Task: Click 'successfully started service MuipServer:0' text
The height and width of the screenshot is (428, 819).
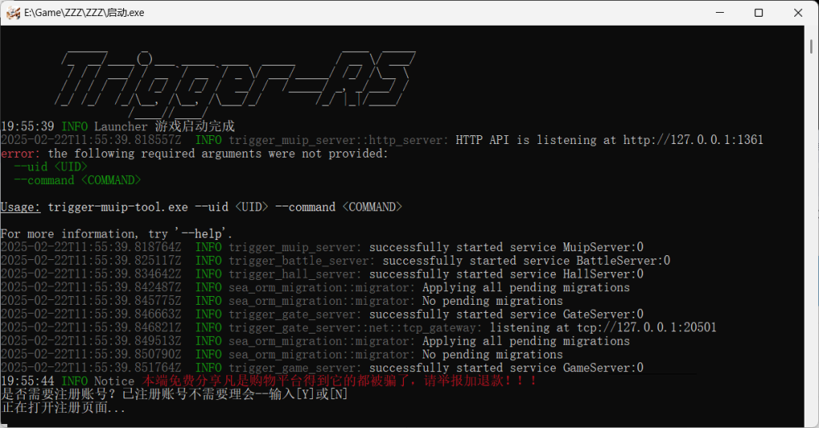Action: click(x=506, y=247)
